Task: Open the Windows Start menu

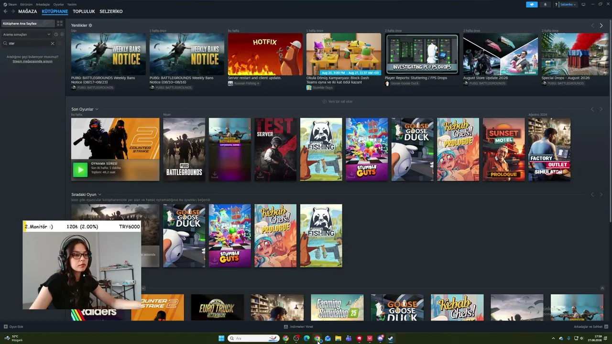Action: [221, 338]
